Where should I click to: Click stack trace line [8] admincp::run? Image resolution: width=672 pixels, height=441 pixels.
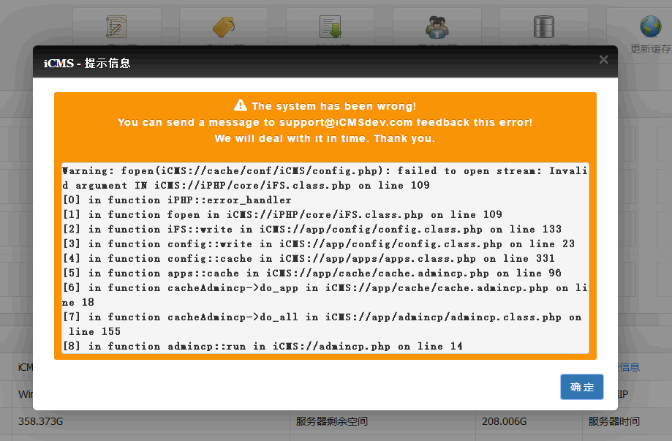(263, 346)
